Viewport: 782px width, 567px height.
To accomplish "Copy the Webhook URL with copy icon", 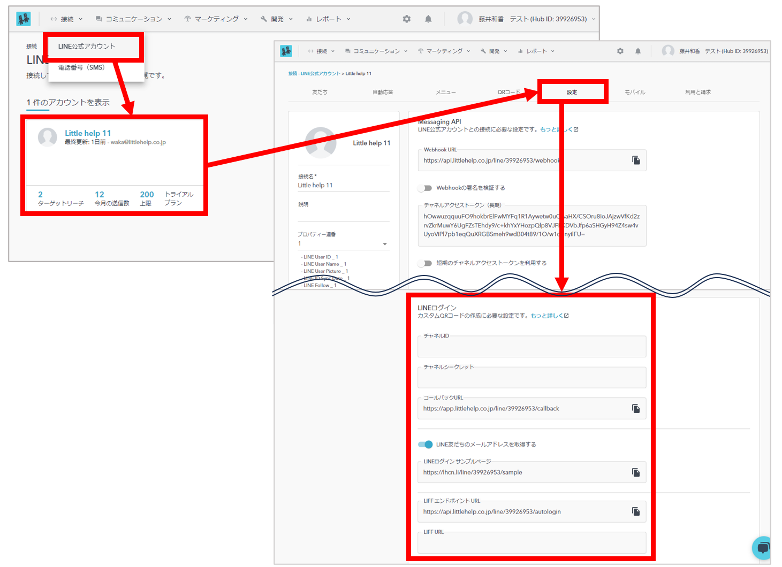I will [636, 160].
